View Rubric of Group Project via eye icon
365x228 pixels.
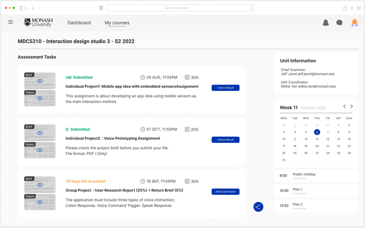click(40, 202)
